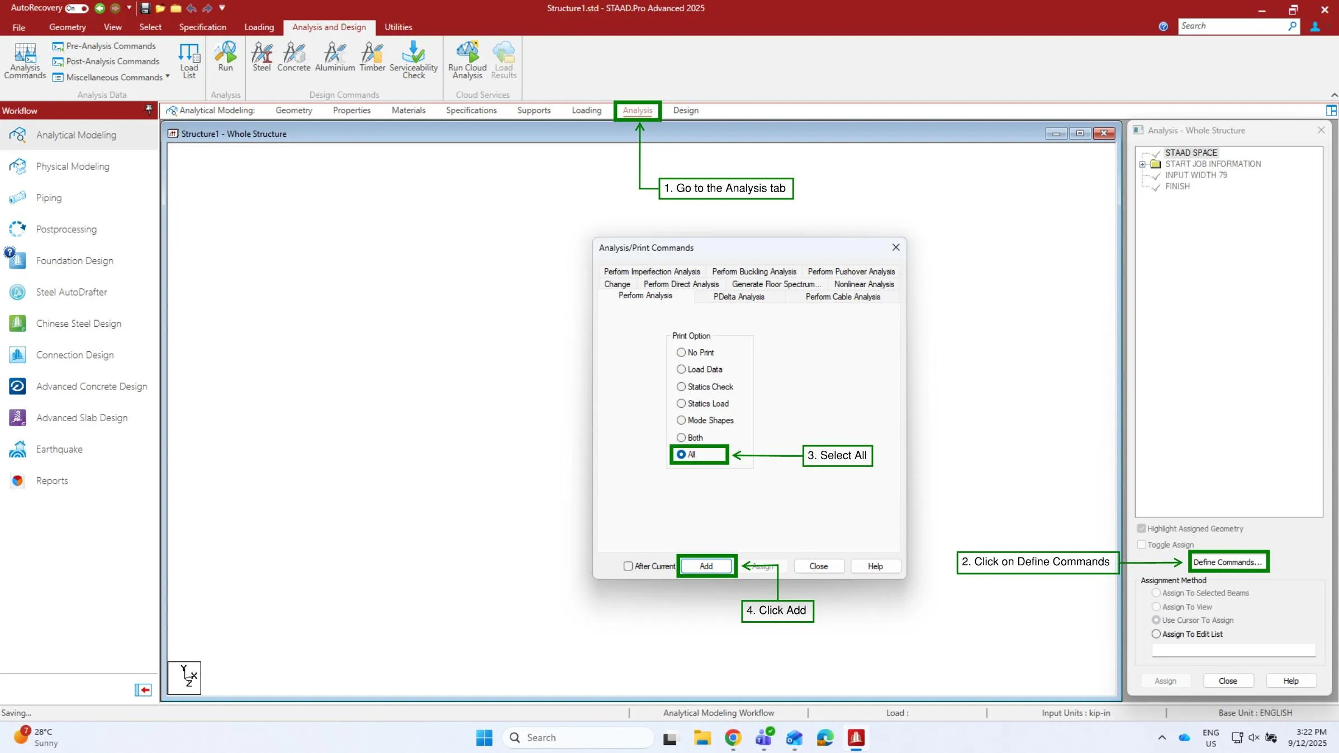Image resolution: width=1339 pixels, height=753 pixels.
Task: Click the Define Commands button
Action: (x=1228, y=562)
